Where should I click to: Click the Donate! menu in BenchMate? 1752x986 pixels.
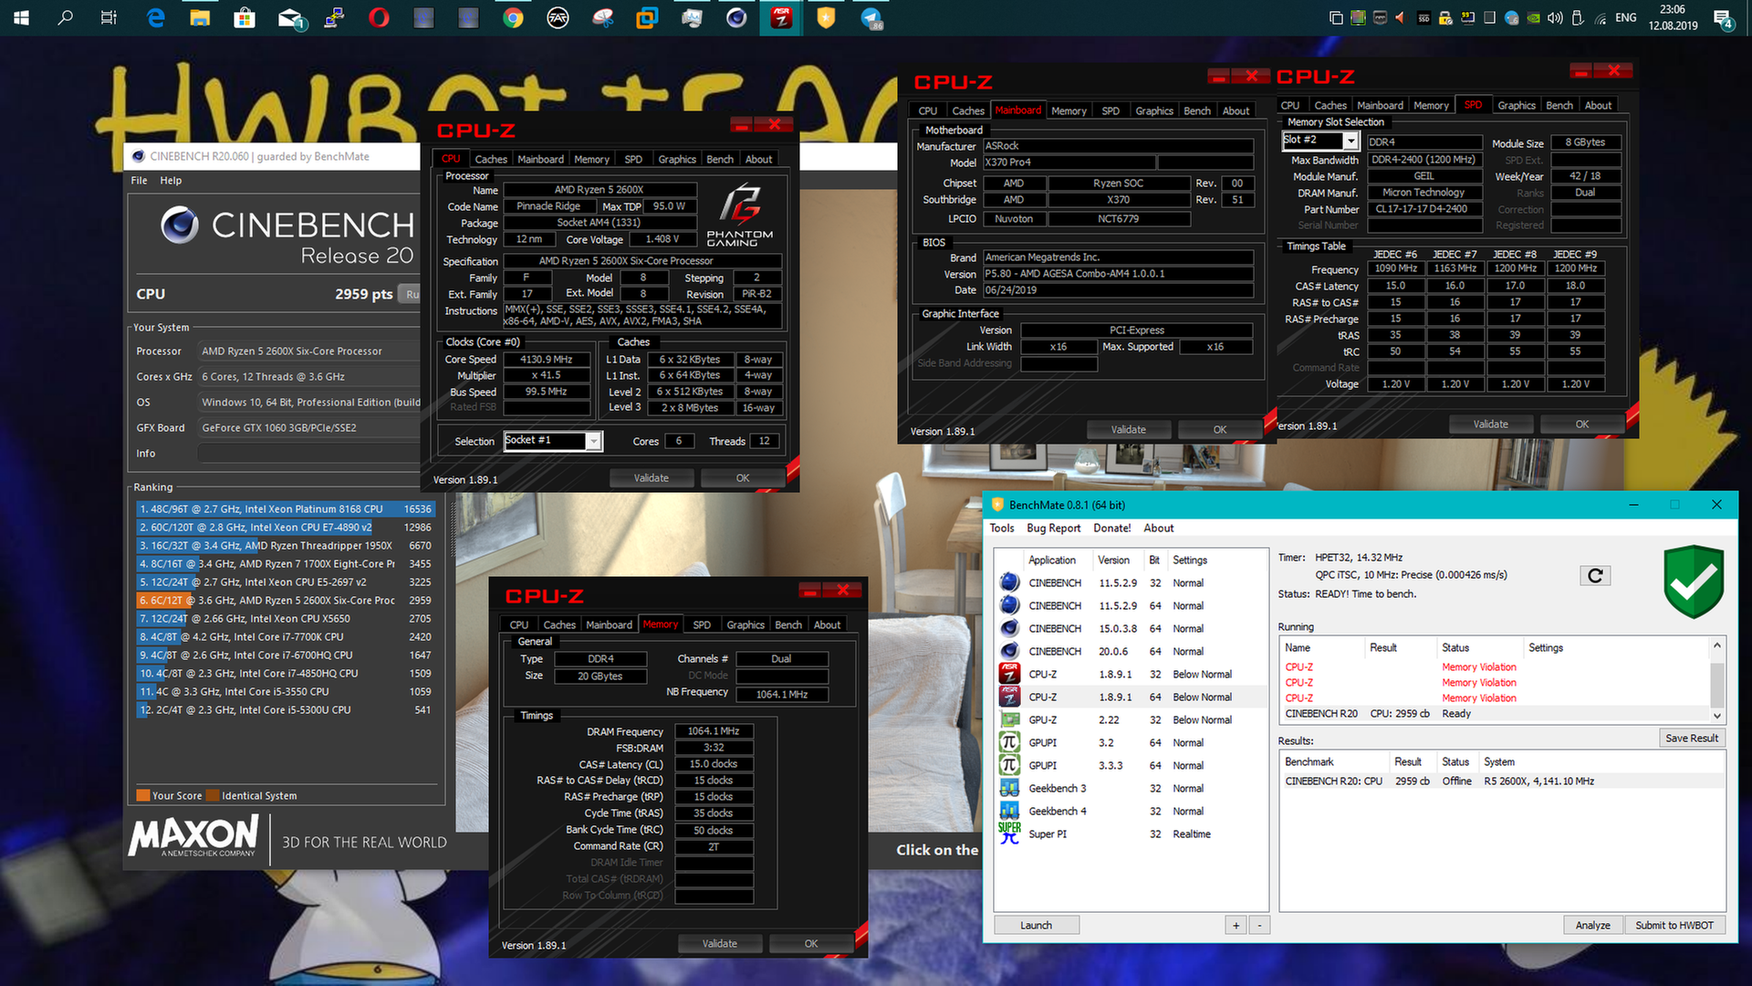(1111, 528)
